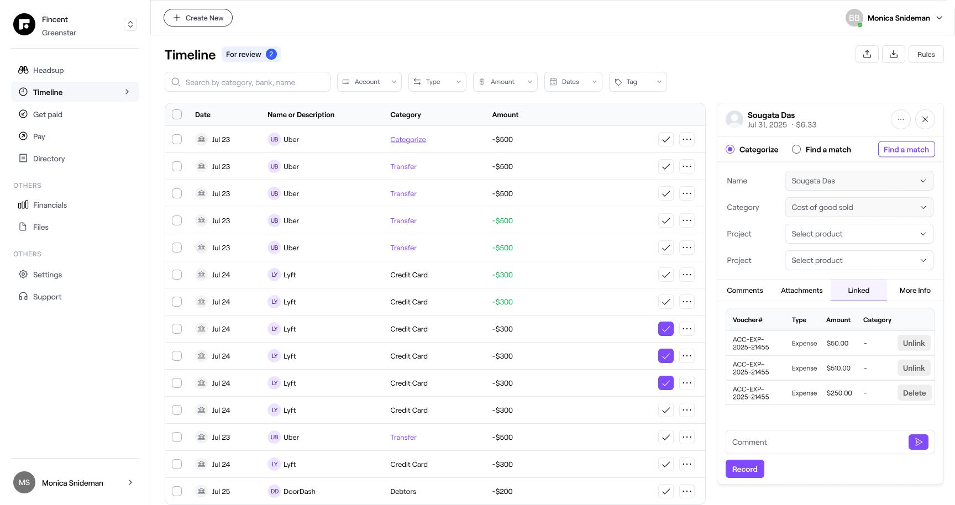Open three-dot menu for the Categorize Uber row

687,139
